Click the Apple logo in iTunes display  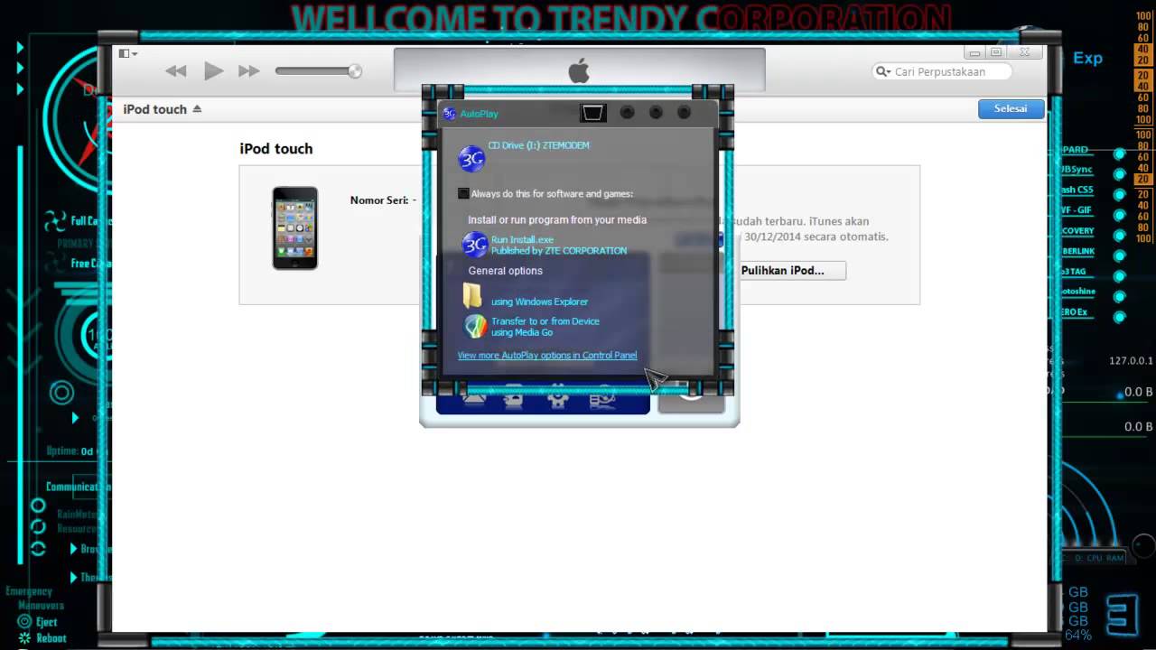pyautogui.click(x=579, y=70)
